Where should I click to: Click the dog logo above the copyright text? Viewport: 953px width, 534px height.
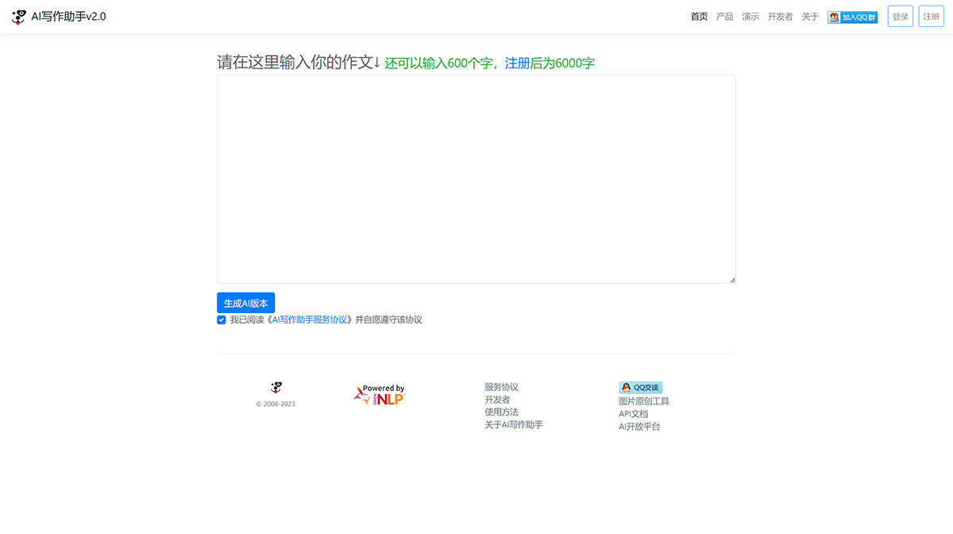(276, 388)
